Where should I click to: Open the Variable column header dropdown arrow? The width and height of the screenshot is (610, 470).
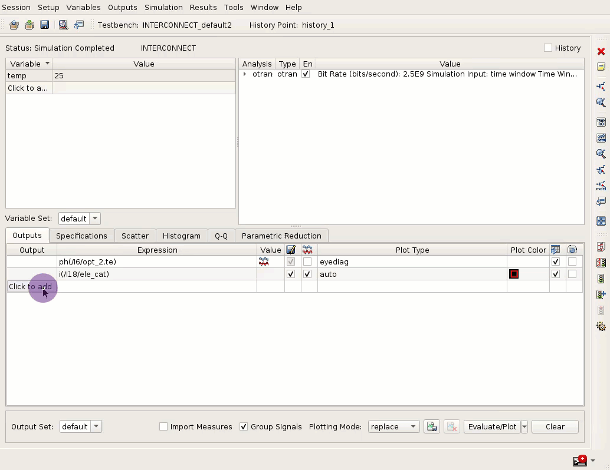click(47, 63)
